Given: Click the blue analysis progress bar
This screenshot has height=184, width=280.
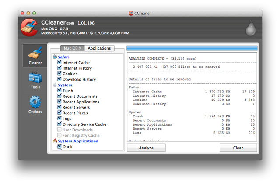Looking at the screenshot, I should [192, 48].
